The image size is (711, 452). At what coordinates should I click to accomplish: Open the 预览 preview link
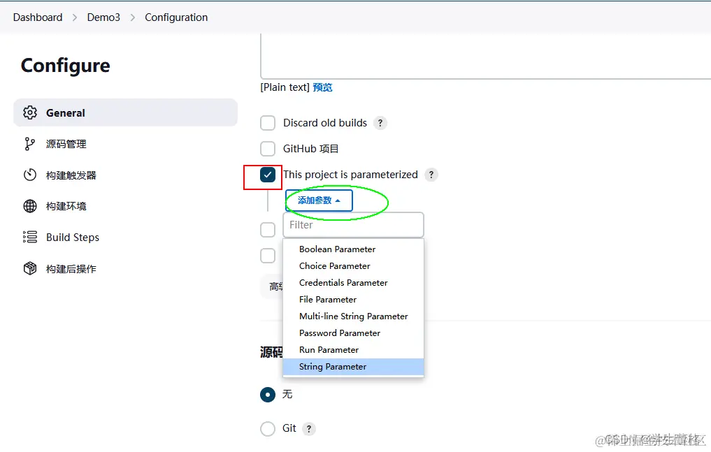[x=322, y=87]
